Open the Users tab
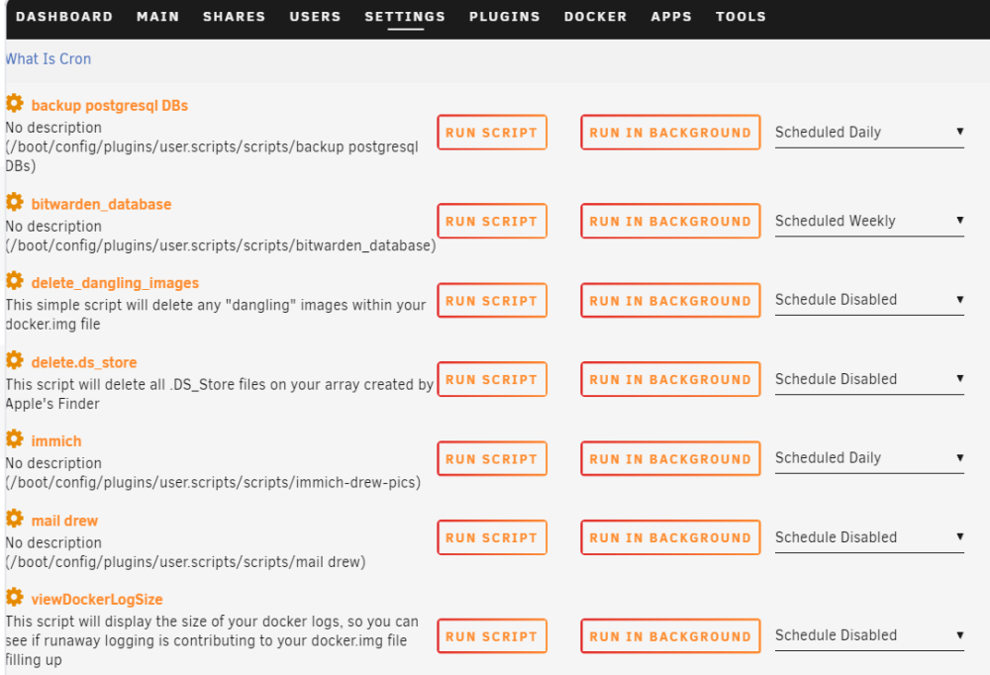Image resolution: width=990 pixels, height=675 pixels. tap(315, 17)
